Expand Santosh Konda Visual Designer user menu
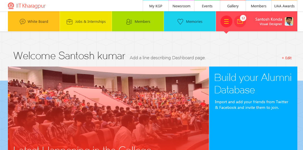Viewport: 303px width, 150px height. coord(268,21)
